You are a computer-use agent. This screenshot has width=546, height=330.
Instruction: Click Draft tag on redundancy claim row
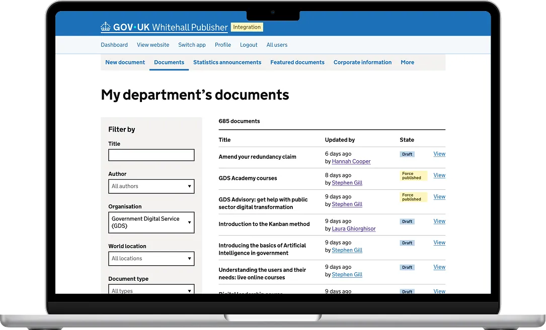tap(407, 154)
